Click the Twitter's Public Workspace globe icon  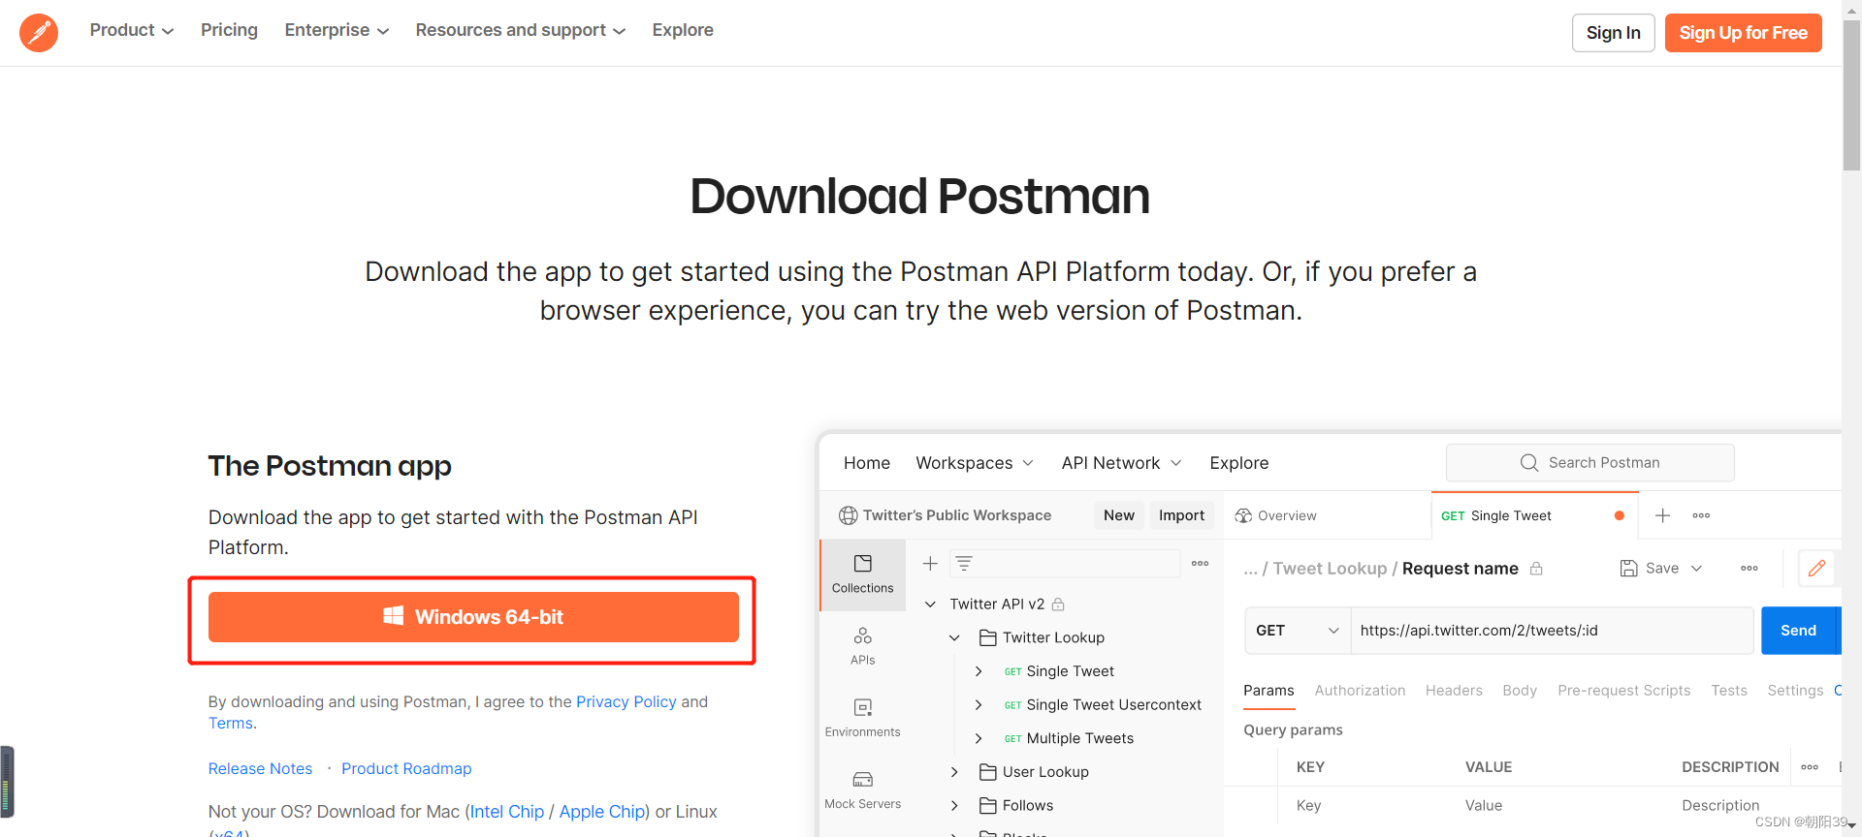coord(848,515)
